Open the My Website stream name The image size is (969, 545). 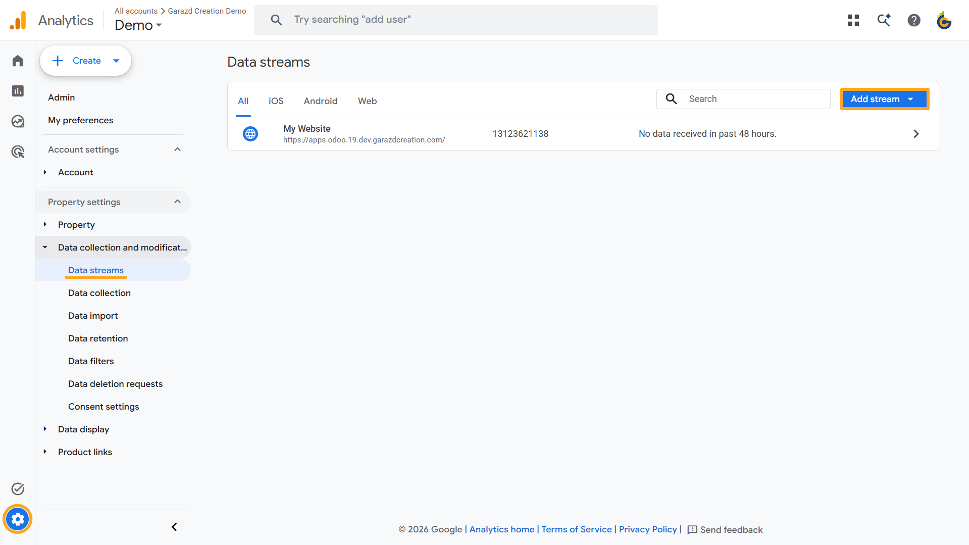307,129
